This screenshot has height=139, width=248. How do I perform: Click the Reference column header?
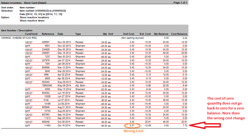click(x=48, y=34)
